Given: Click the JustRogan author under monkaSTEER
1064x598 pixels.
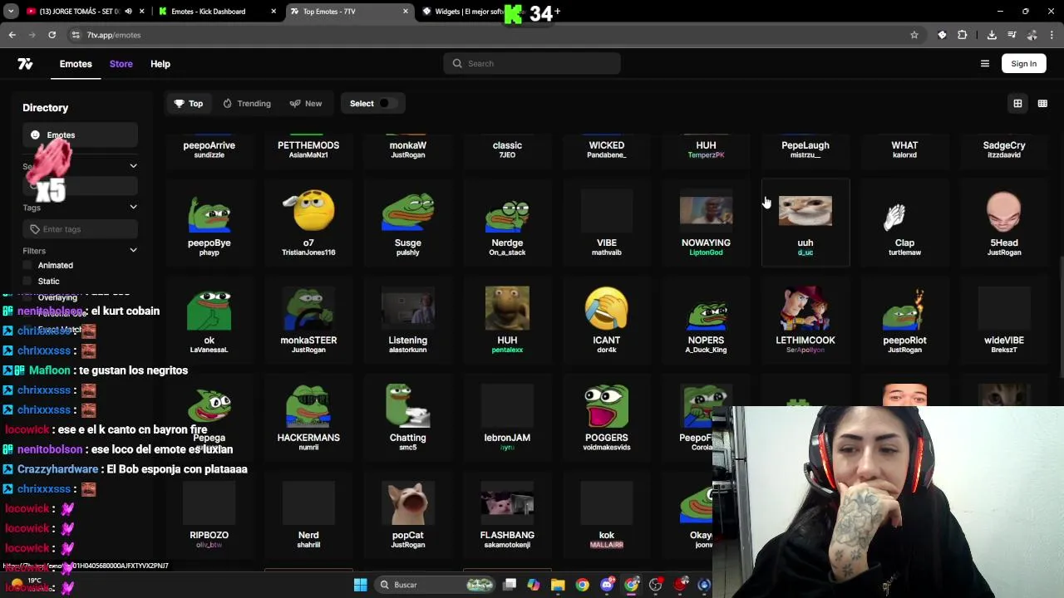Looking at the screenshot, I should tap(308, 350).
